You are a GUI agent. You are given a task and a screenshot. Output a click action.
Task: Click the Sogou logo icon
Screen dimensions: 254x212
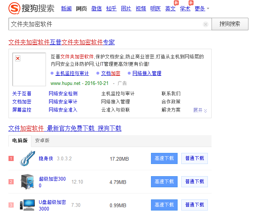tap(14, 8)
